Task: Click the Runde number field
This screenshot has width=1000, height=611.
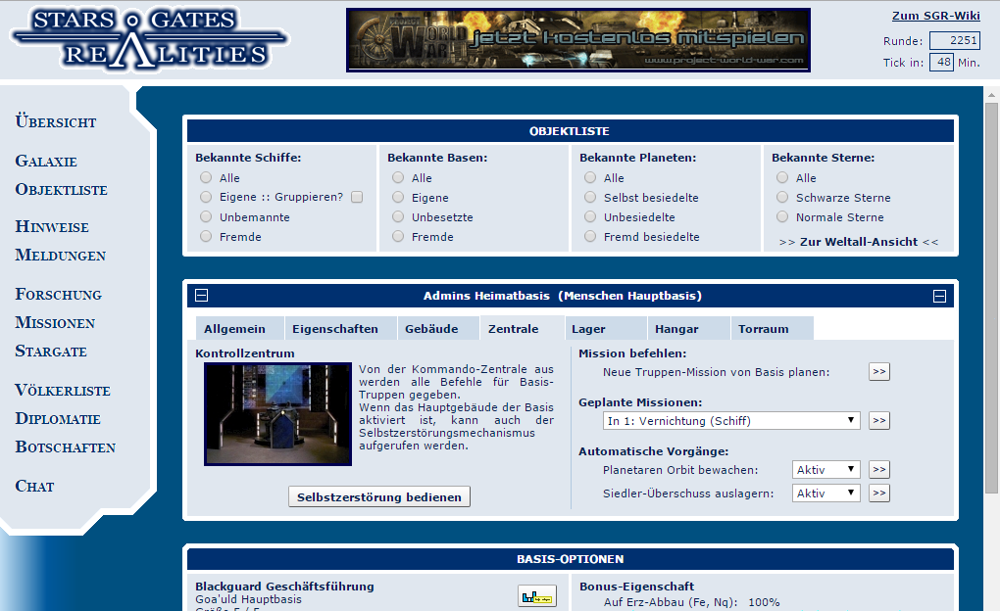Action: pyautogui.click(x=954, y=41)
